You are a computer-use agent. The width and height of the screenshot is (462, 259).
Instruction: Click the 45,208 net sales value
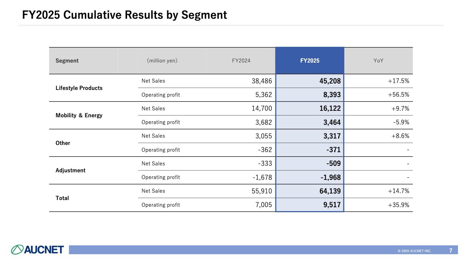coord(330,81)
